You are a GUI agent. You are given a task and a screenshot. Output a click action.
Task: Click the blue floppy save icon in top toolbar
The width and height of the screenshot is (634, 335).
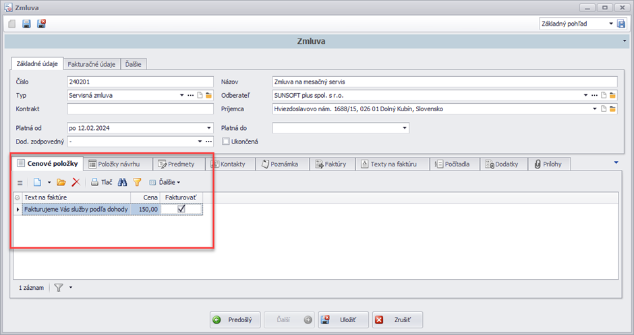tap(27, 24)
